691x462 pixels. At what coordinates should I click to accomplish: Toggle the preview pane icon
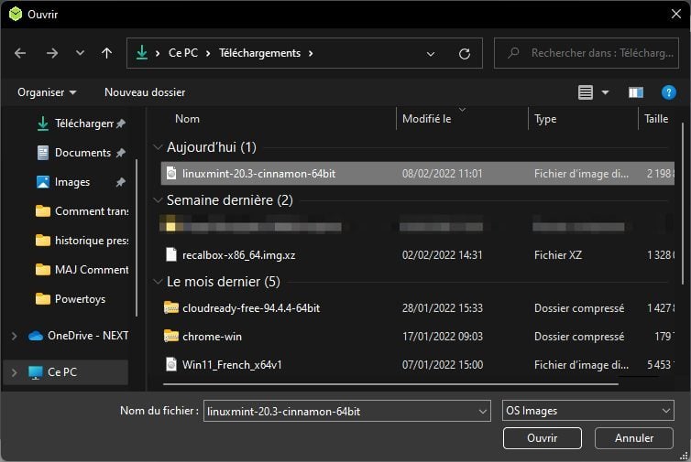click(635, 92)
